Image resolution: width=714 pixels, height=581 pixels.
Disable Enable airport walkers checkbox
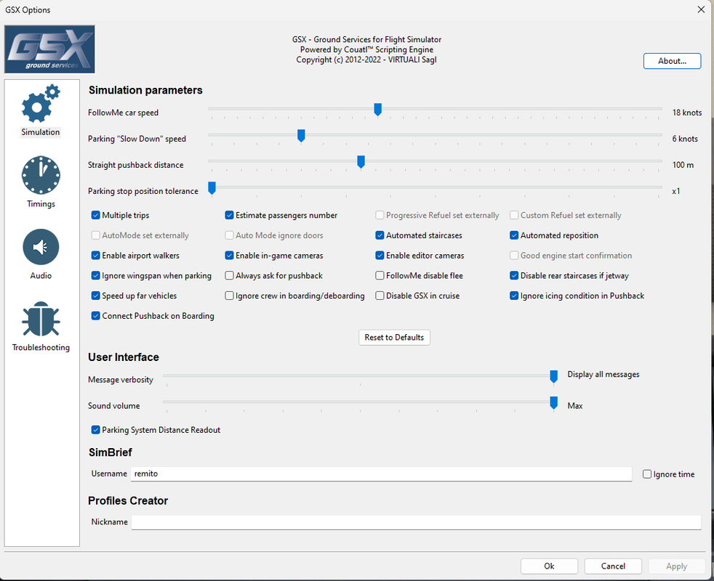pyautogui.click(x=96, y=255)
